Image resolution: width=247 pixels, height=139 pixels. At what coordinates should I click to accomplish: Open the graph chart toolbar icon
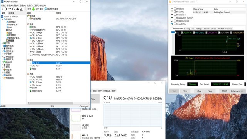(21, 9)
